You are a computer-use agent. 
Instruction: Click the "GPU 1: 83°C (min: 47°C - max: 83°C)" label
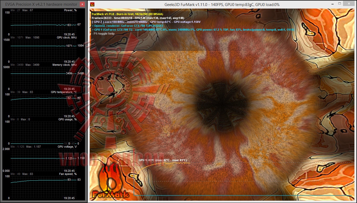[163, 160]
